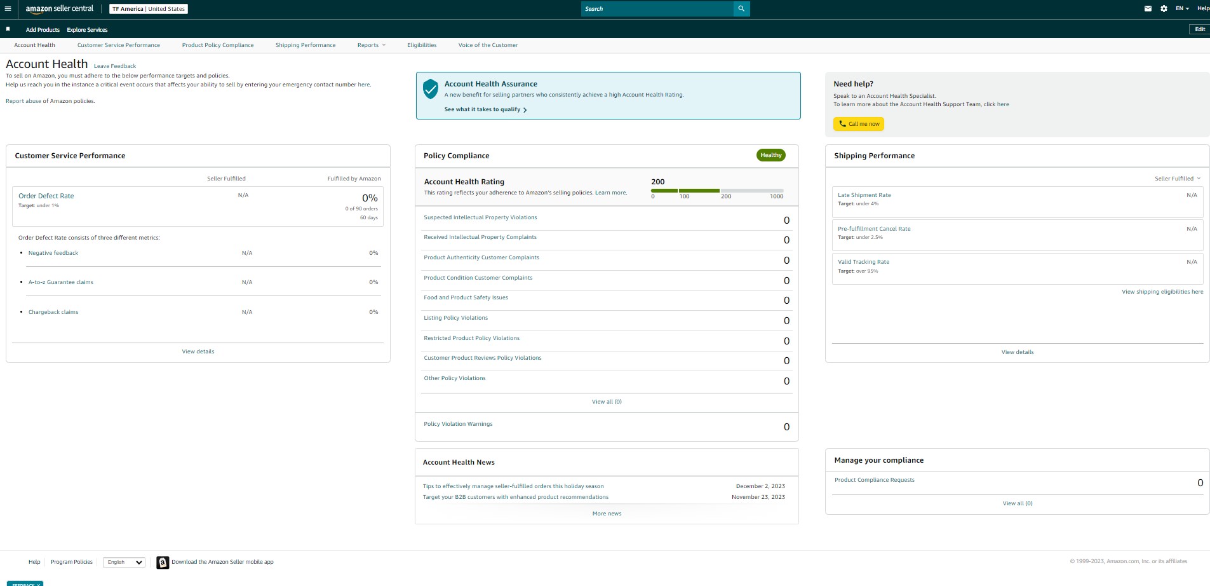1210x586 pixels.
Task: Open Product Condition Customer Complaints
Action: (478, 278)
